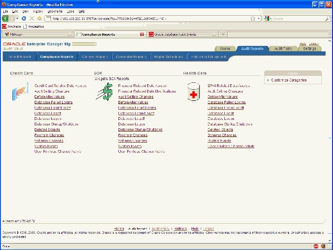Click the Firefox logo in title bar
Screen dimensions: 333x250
pos(4,4)
